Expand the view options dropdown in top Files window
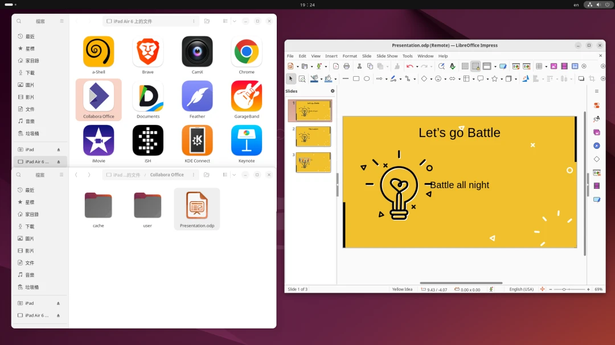 pos(234,21)
